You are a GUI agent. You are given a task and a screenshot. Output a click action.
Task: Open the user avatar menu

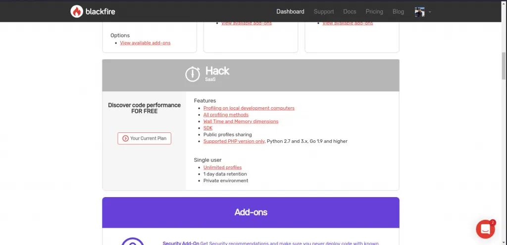click(x=419, y=12)
